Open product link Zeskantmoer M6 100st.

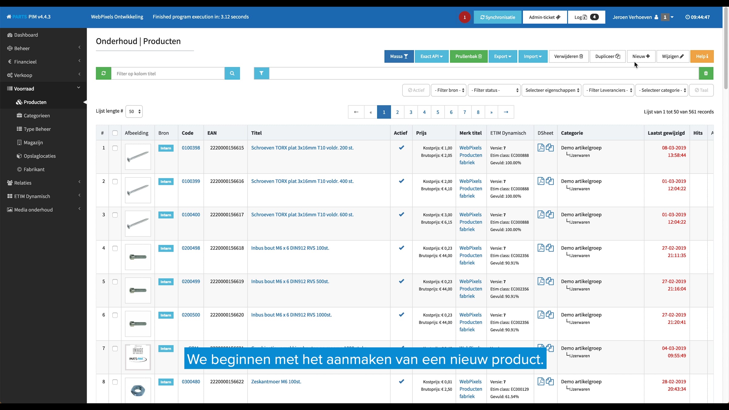pos(276,382)
